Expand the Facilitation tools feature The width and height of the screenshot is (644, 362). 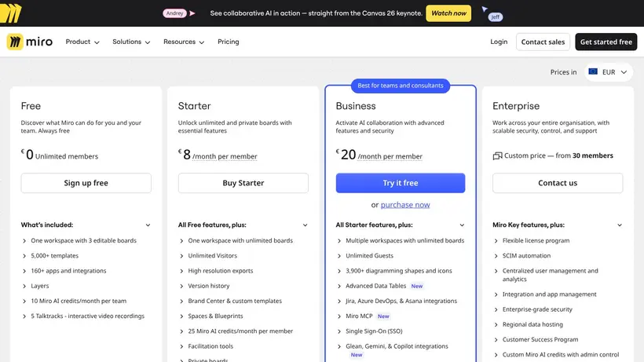[x=207, y=346]
